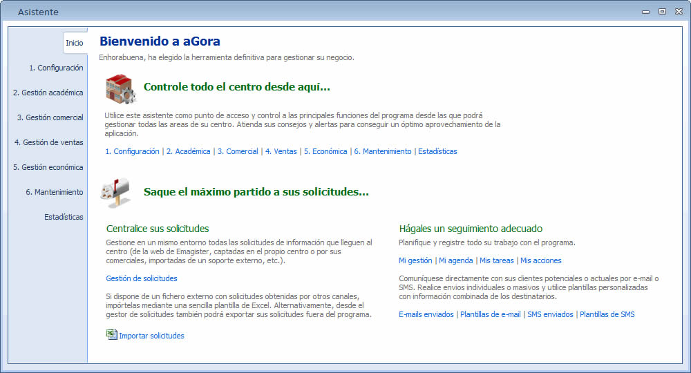Open the Mi agenda link
The height and width of the screenshot is (373, 691).
456,260
